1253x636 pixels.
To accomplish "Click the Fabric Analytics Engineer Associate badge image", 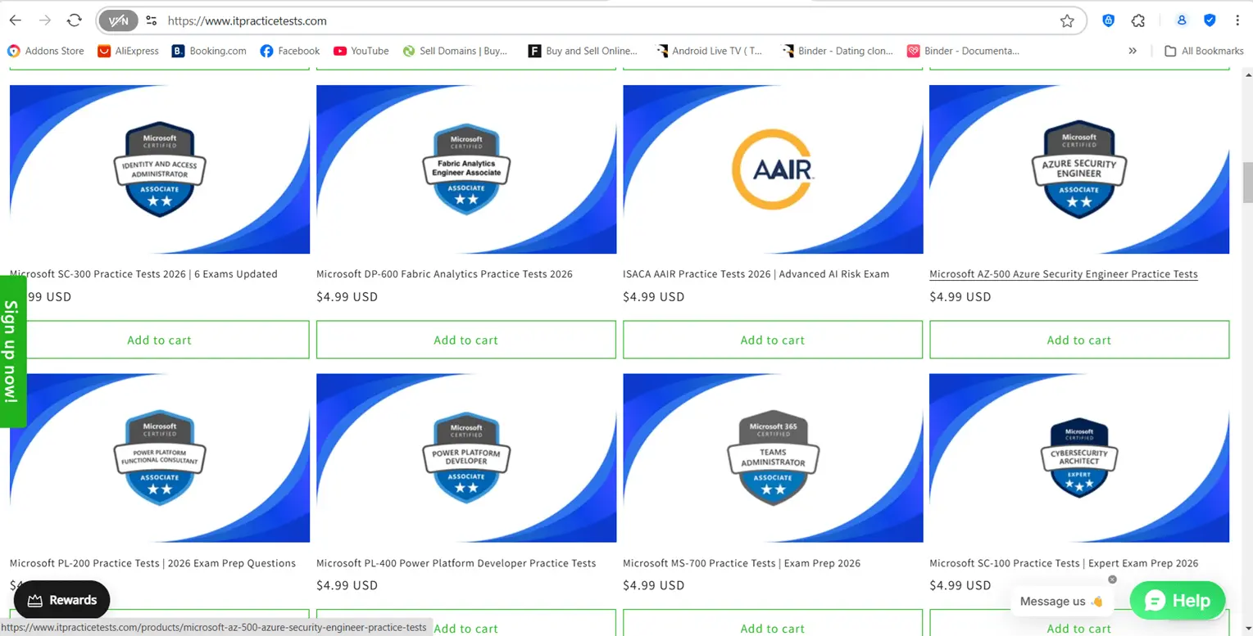I will click(466, 169).
